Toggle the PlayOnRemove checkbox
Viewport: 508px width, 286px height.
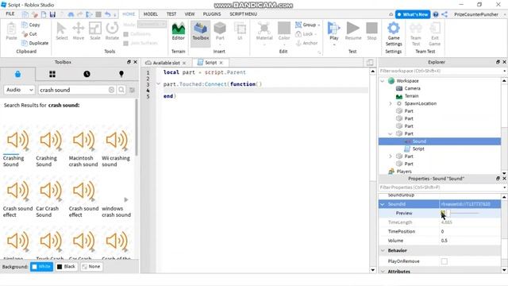(x=444, y=261)
